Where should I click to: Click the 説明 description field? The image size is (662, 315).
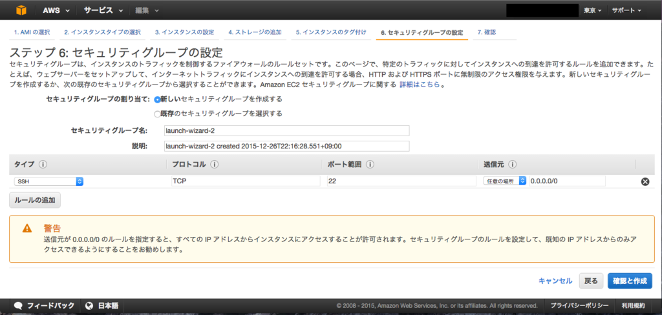tap(286, 146)
